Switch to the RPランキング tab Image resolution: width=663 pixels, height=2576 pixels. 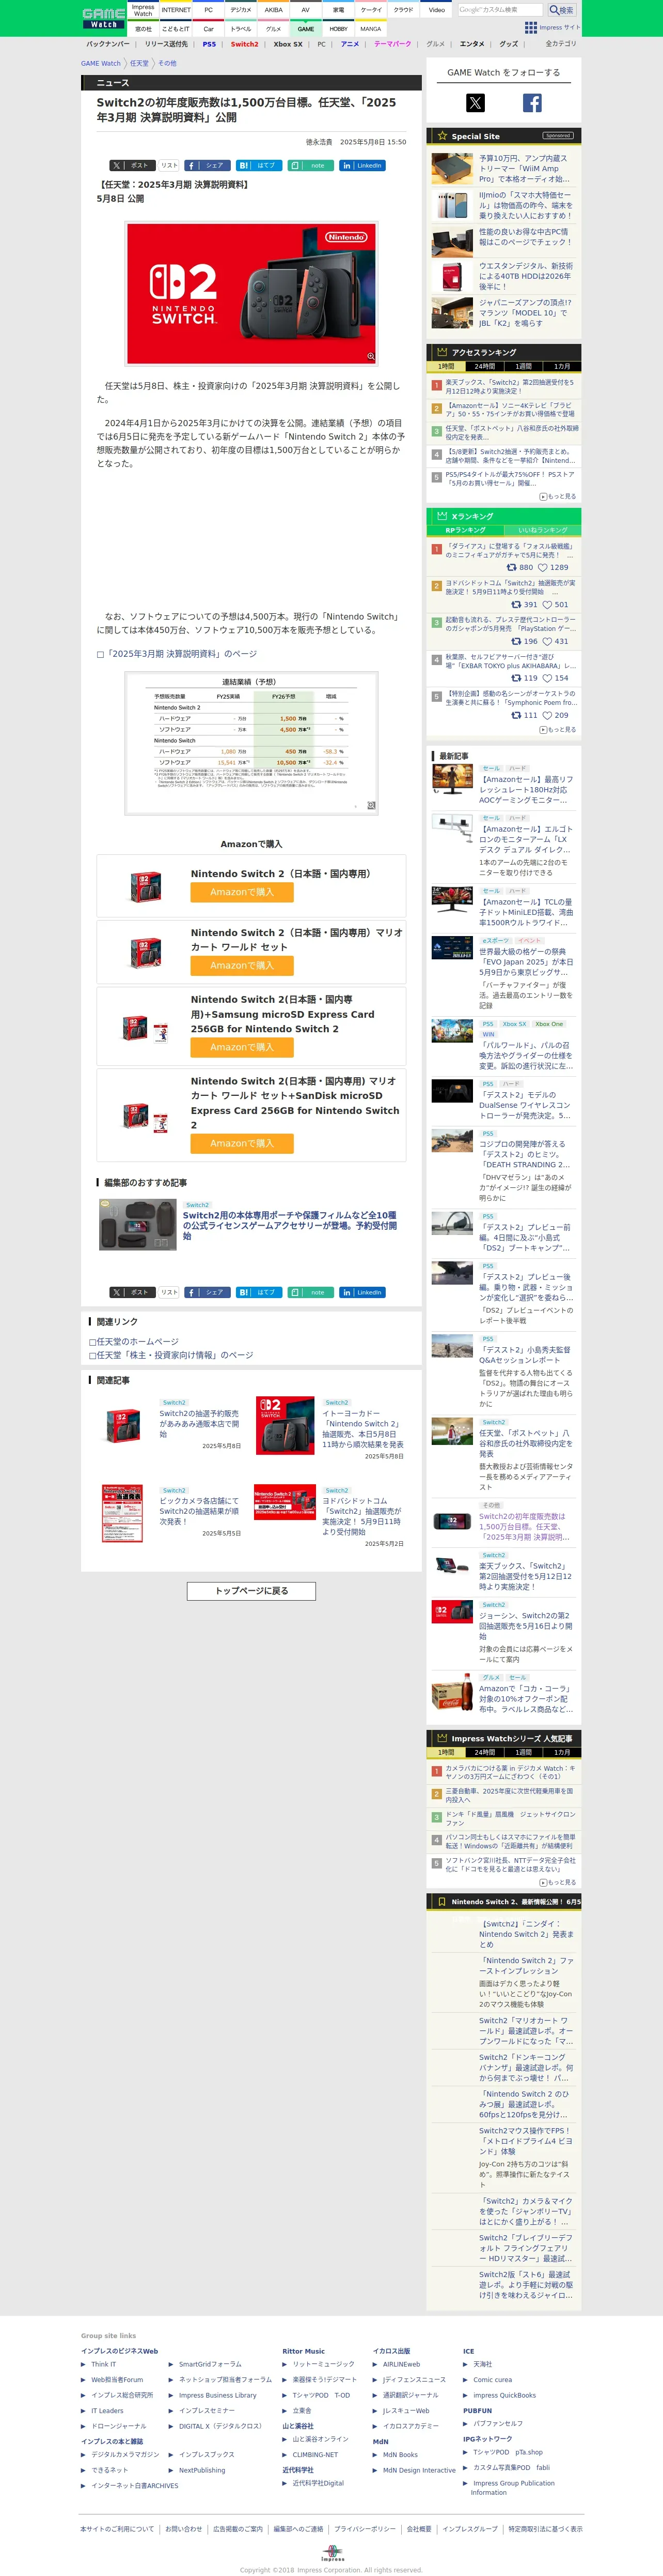point(465,530)
